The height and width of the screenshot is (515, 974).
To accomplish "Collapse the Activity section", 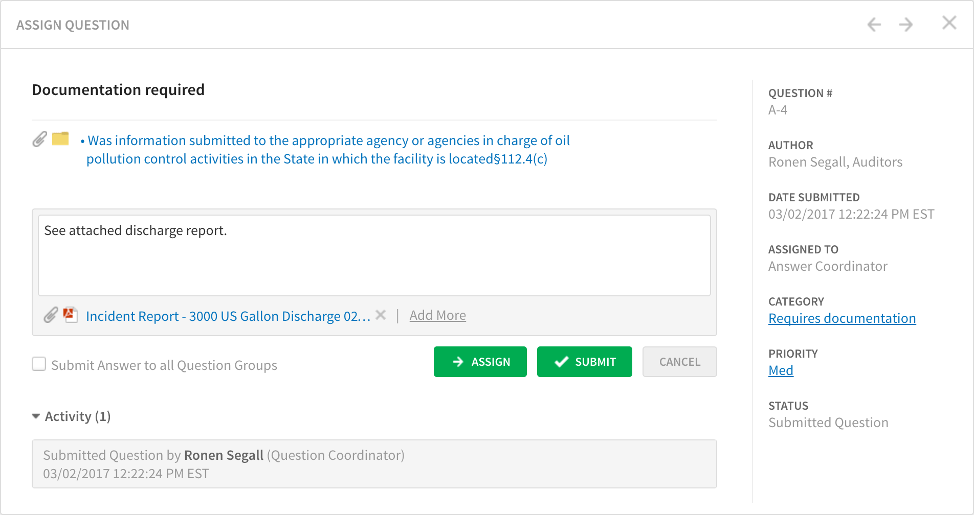I will pyautogui.click(x=35, y=416).
